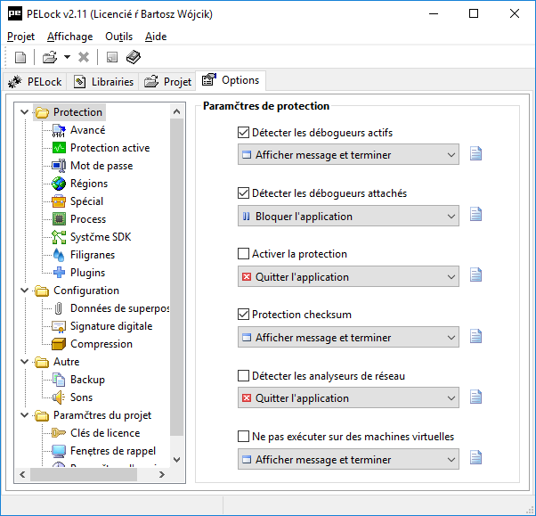Click the Avancé binary icon
The image size is (536, 516).
pyautogui.click(x=59, y=130)
